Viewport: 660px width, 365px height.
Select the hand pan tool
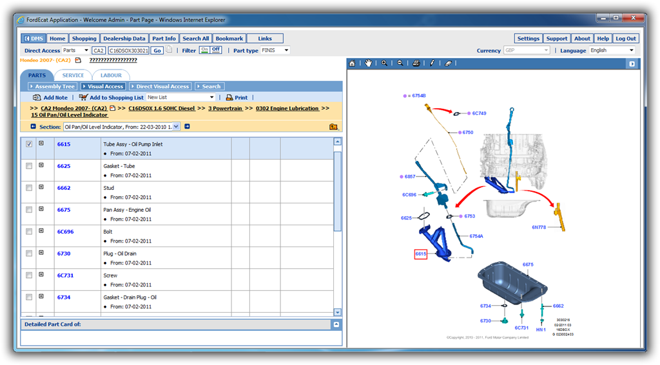point(368,63)
